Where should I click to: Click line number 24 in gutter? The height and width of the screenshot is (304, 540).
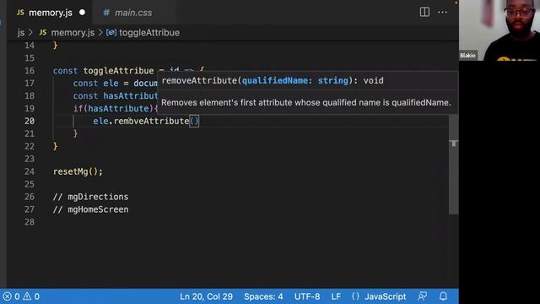(30, 171)
